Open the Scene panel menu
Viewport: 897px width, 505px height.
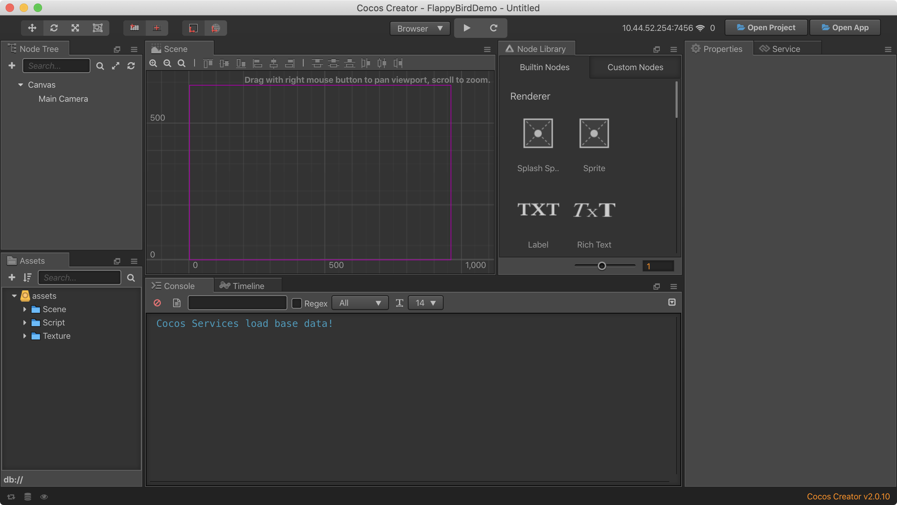[x=487, y=49]
